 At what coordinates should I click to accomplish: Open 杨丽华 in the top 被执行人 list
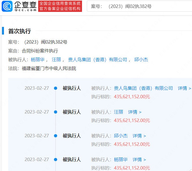(x=37, y=60)
